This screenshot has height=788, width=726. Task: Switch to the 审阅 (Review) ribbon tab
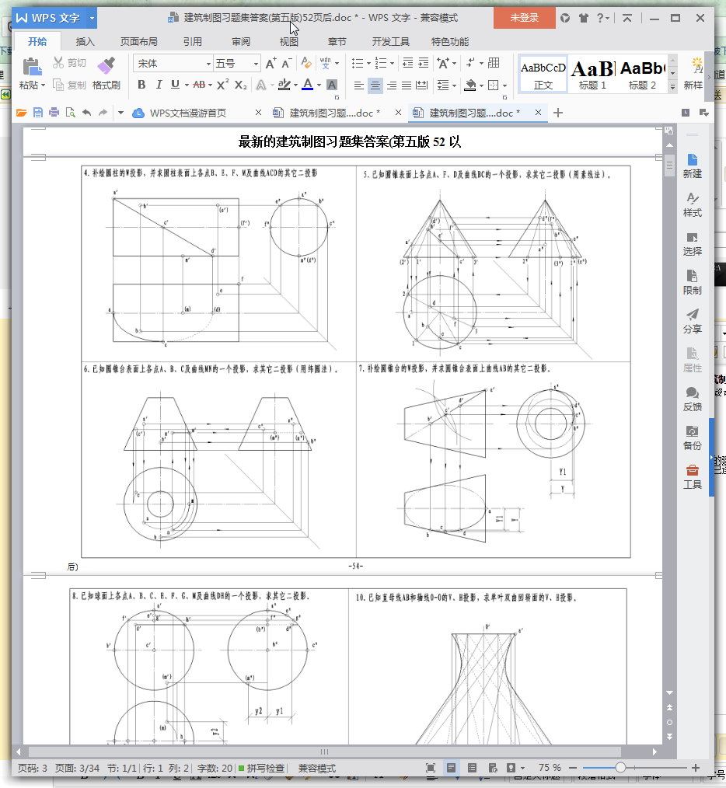pos(241,42)
